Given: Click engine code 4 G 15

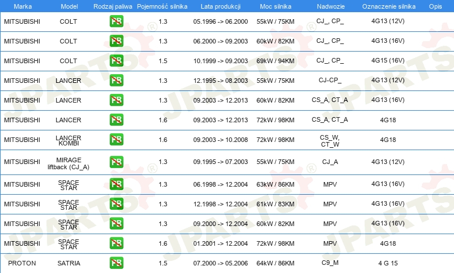Looking at the screenshot, I should click(388, 263).
